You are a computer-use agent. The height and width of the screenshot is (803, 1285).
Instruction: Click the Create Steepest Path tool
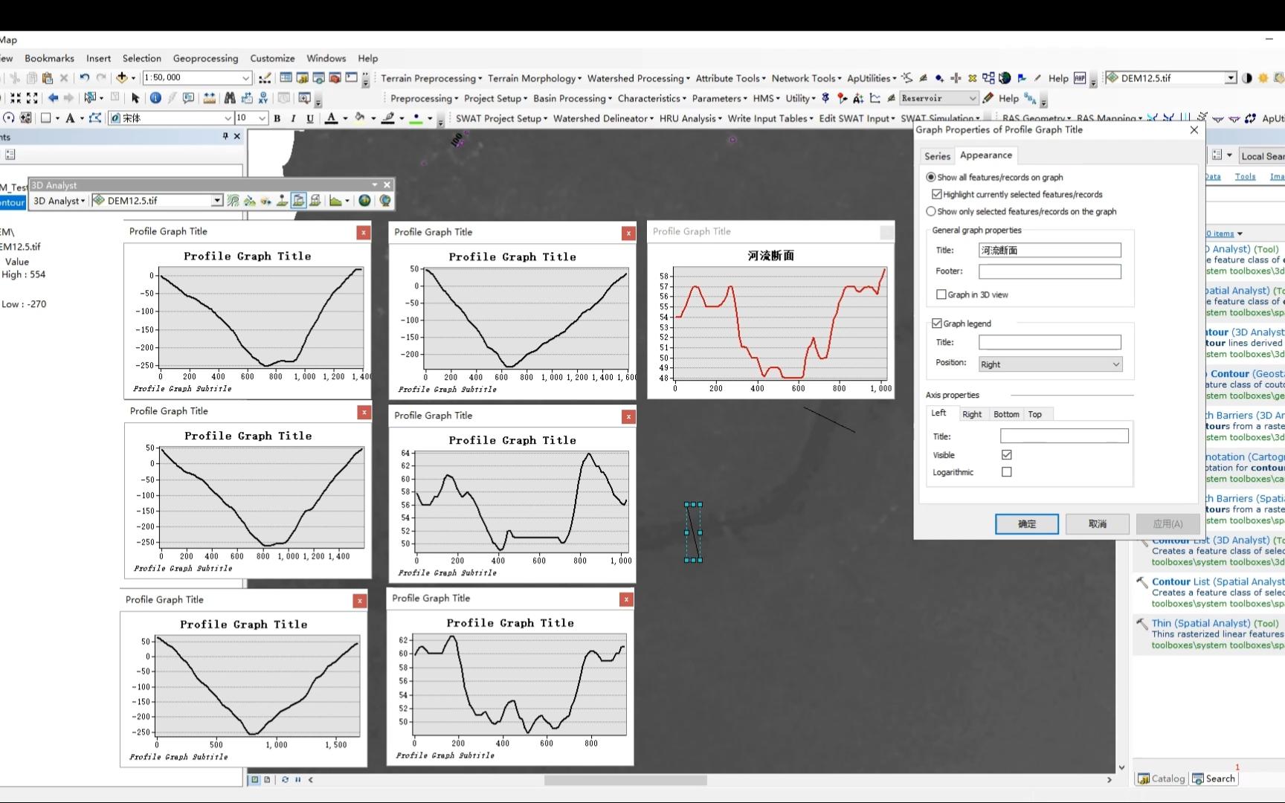click(250, 201)
